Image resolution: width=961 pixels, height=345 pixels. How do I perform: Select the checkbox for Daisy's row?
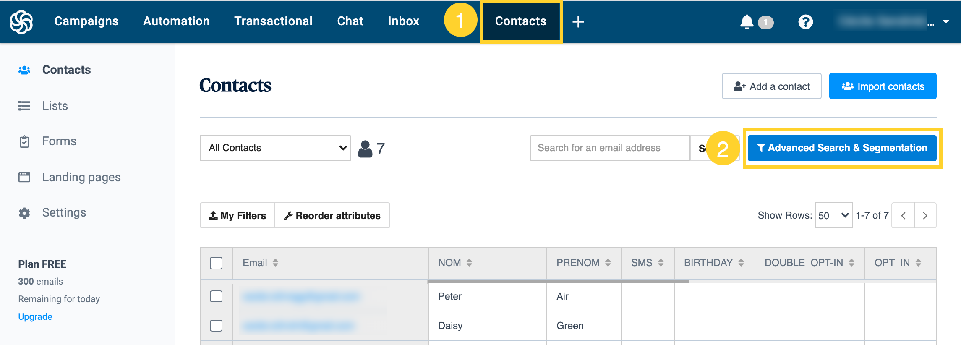tap(216, 326)
